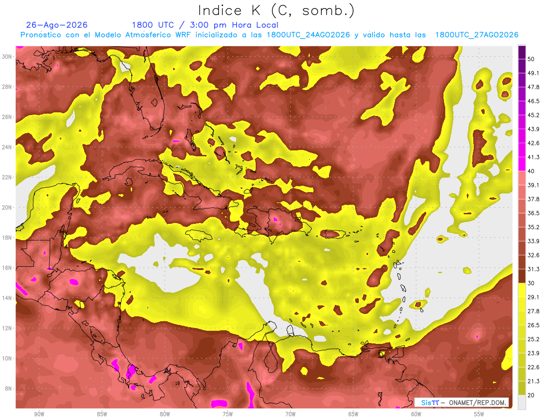Click the colorbar value "50"
This screenshot has width=543, height=420.
[x=532, y=59]
